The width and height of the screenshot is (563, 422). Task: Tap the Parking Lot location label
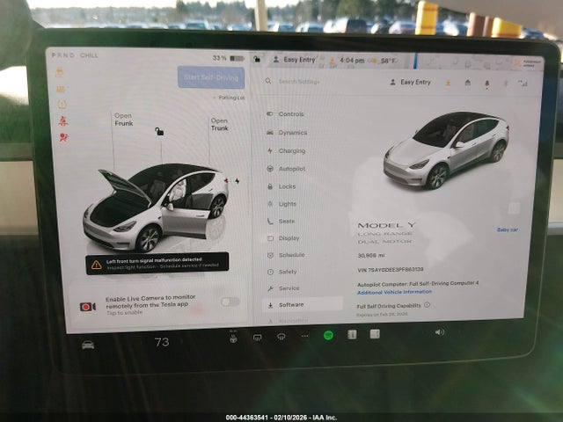click(230, 98)
